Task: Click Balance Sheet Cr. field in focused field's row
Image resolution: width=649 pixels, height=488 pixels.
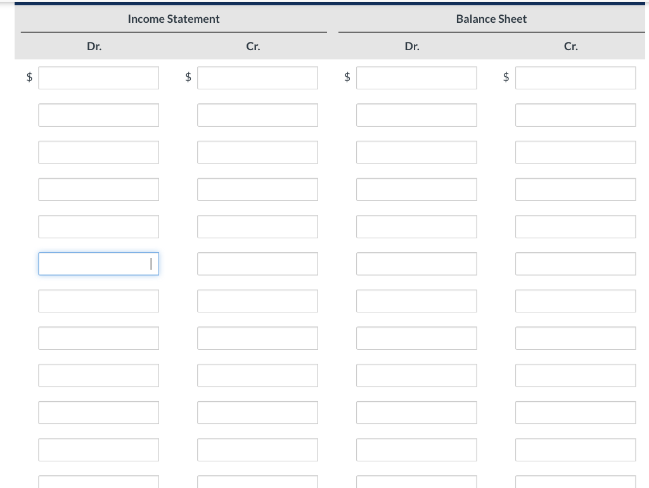Action: coord(575,264)
